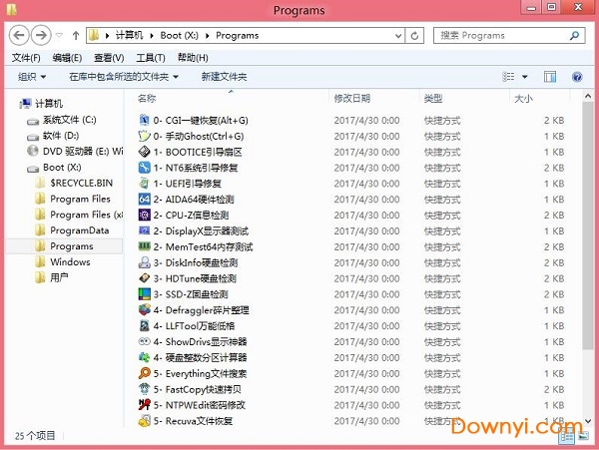Click the BOOTICE引导扇区 icon
The image size is (599, 450).
tap(144, 152)
